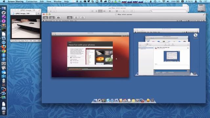
Task: Open the Trash in the remote Mac's Dock
Action: click(152, 100)
